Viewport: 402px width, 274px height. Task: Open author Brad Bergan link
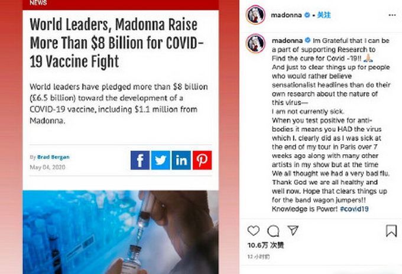[53, 157]
